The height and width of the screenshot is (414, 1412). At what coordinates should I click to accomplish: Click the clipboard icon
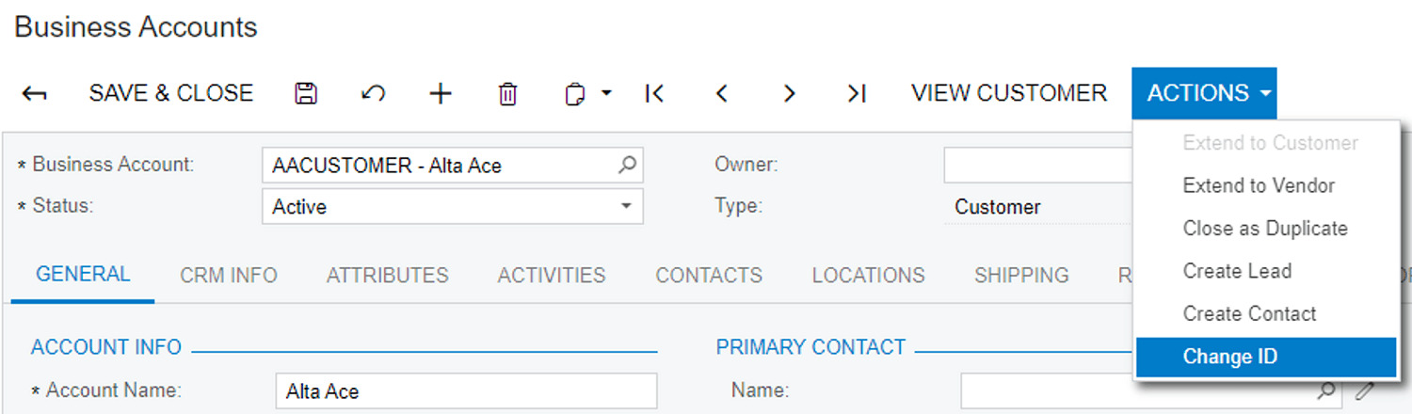(575, 94)
